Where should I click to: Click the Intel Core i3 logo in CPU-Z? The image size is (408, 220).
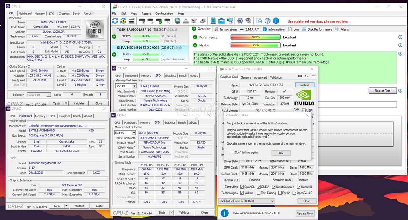pos(95,29)
